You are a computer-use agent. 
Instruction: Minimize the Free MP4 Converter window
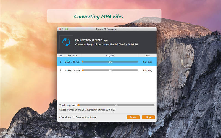click(63, 29)
